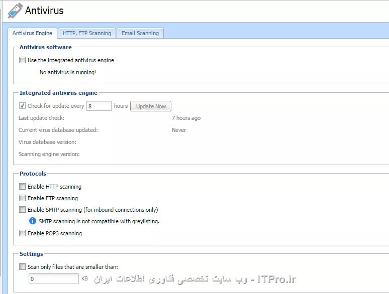Click the 'Scanning engine version:' label
The image size is (389, 294).
(x=49, y=154)
